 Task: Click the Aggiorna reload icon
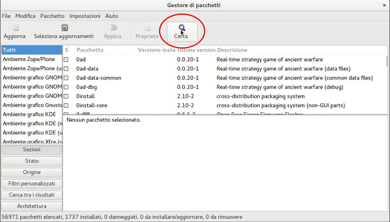click(x=14, y=28)
